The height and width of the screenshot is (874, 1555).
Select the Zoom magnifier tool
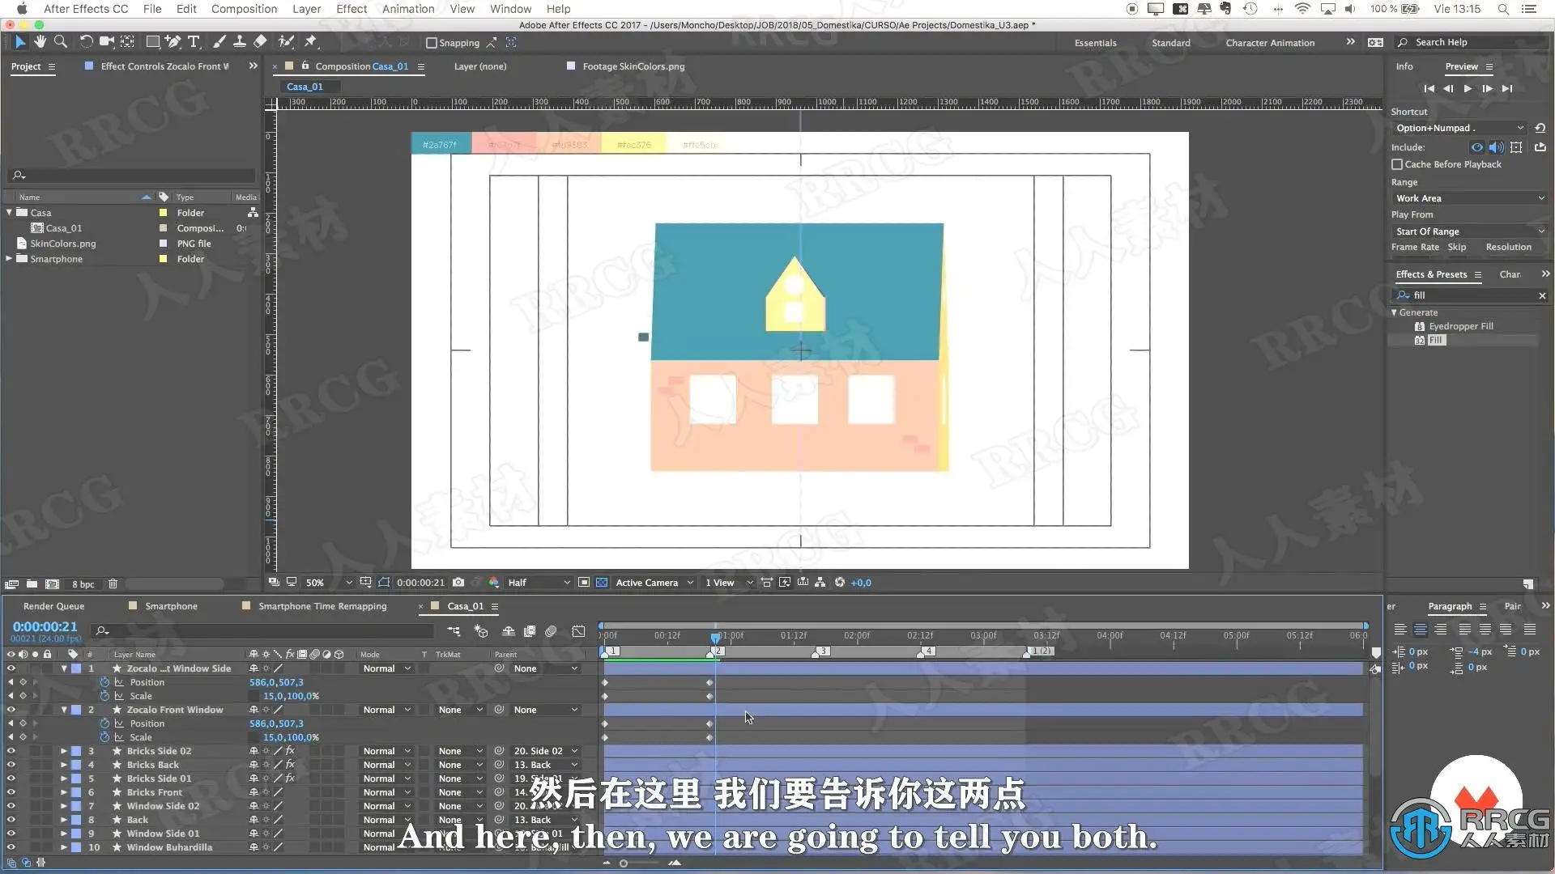(x=60, y=41)
